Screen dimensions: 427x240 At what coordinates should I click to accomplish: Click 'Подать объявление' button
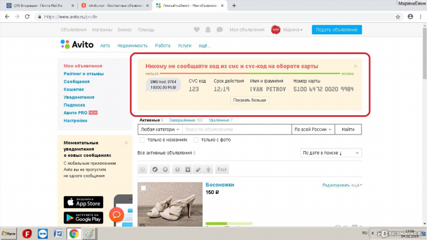[x=337, y=30]
